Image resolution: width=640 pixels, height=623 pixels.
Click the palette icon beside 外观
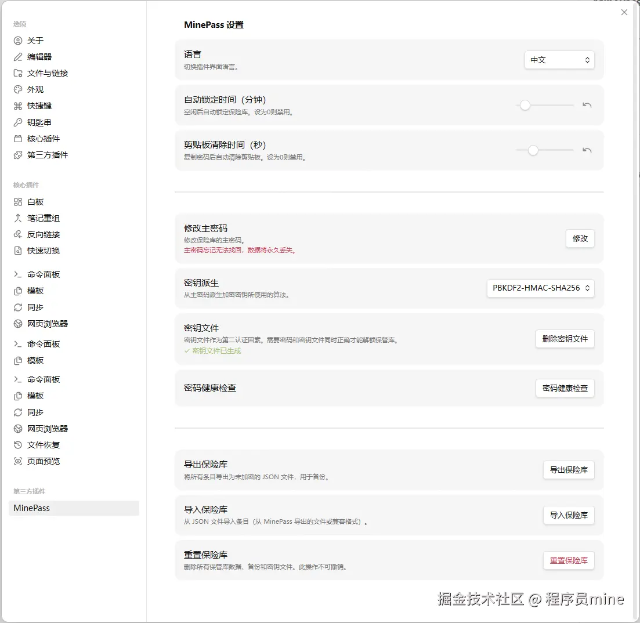(18, 89)
